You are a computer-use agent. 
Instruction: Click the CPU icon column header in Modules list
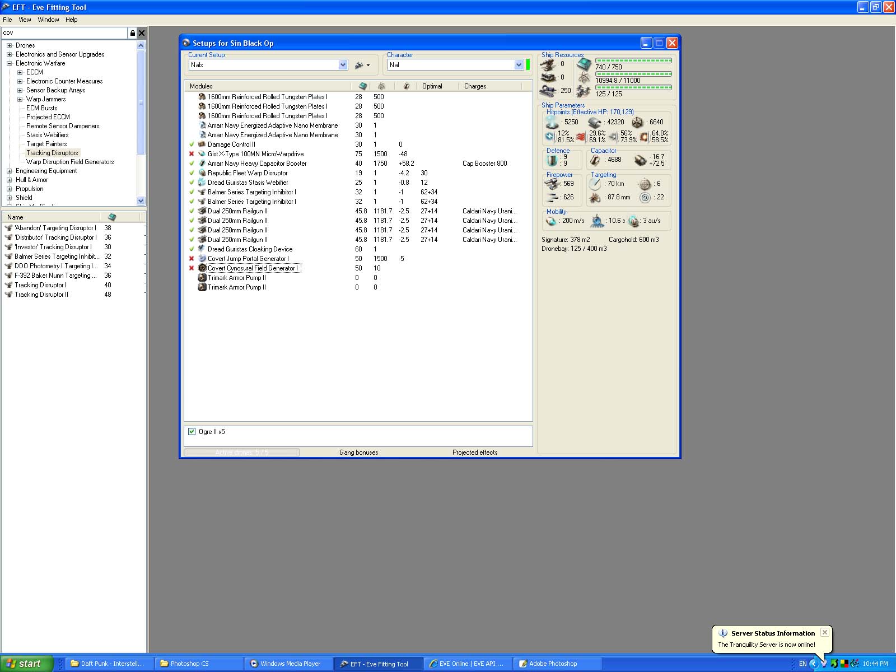point(363,86)
